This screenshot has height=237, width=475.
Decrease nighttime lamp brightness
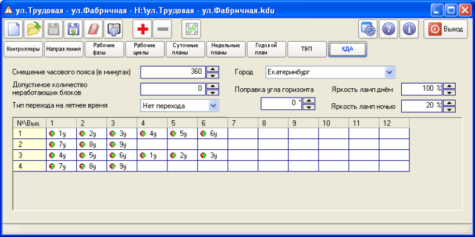449,109
